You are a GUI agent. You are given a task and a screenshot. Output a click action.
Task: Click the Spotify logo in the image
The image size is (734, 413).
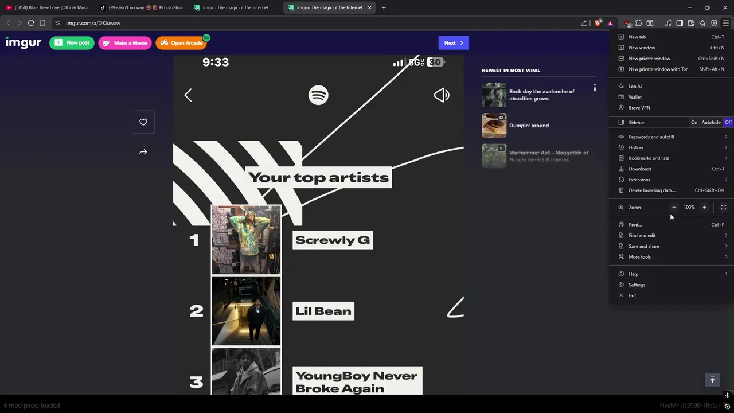318,95
